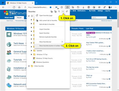Viewport: 119px width, 91px height.
Task: Expand the Updates favorites folder
Action: point(31,51)
